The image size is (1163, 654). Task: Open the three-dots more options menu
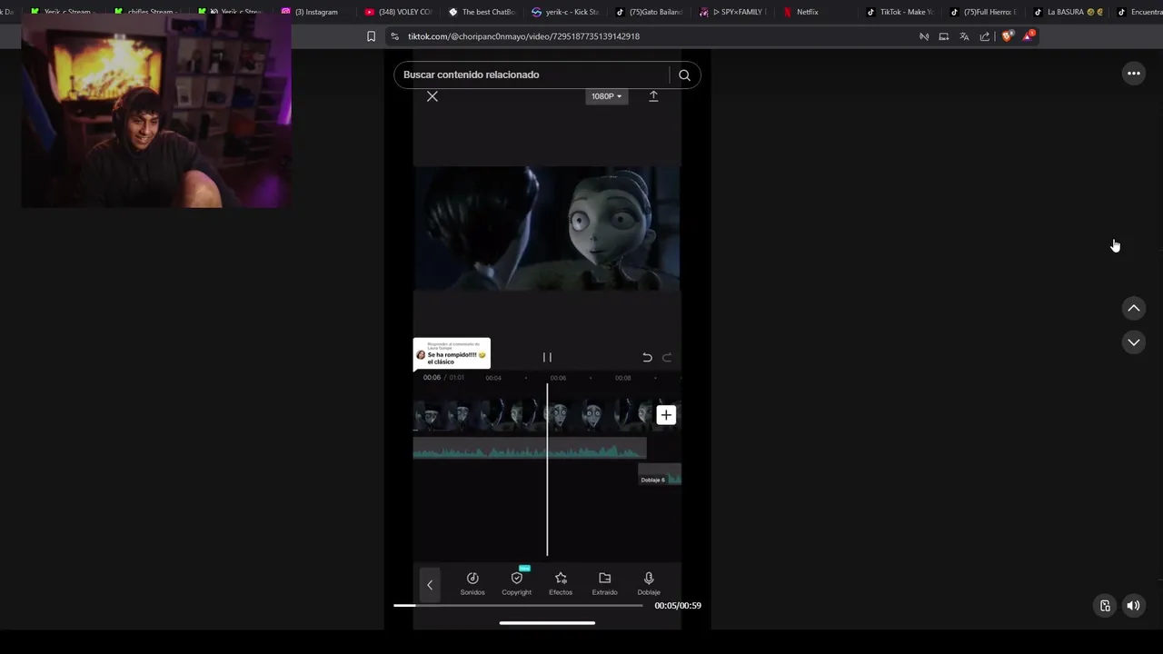point(1134,74)
